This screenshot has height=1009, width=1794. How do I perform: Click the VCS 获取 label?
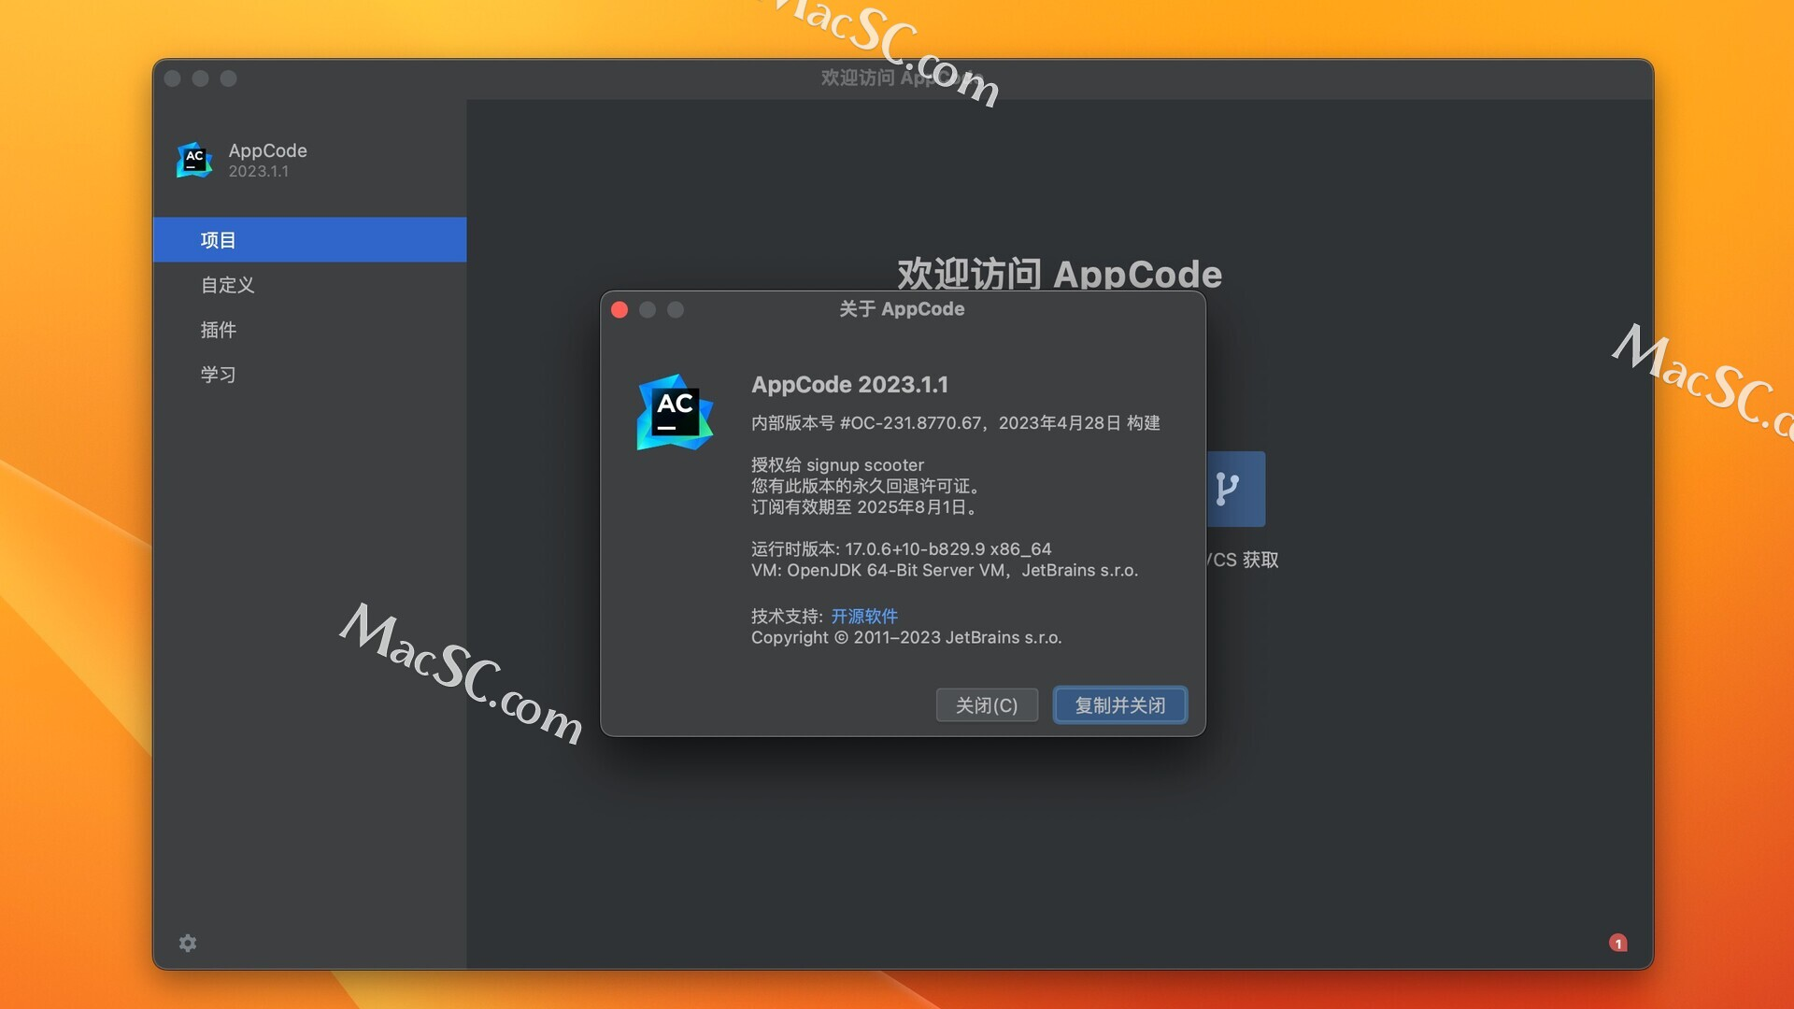pyautogui.click(x=1243, y=560)
